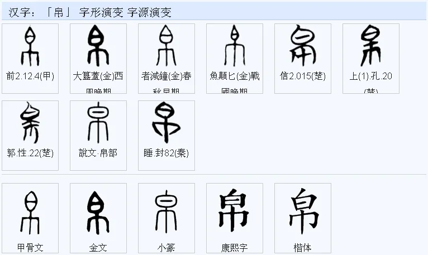Click the 說文·帛部 caption text

(x=98, y=153)
